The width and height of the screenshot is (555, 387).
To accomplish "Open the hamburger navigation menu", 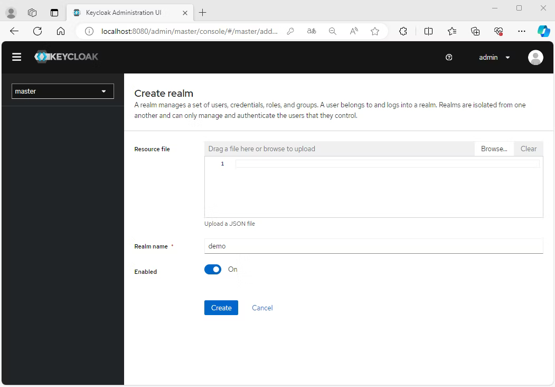I will point(17,57).
